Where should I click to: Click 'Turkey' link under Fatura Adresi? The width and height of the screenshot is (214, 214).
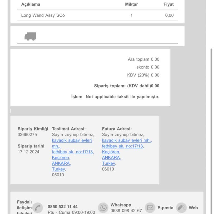(108, 163)
